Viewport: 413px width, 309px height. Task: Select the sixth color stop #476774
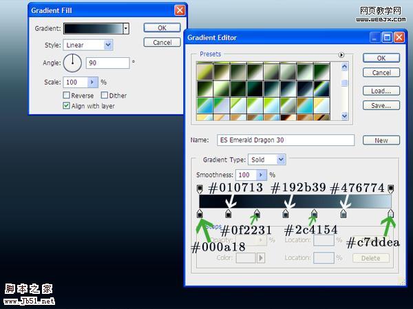343,213
